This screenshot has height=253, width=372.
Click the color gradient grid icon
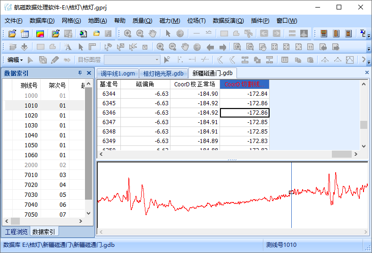click(40, 34)
